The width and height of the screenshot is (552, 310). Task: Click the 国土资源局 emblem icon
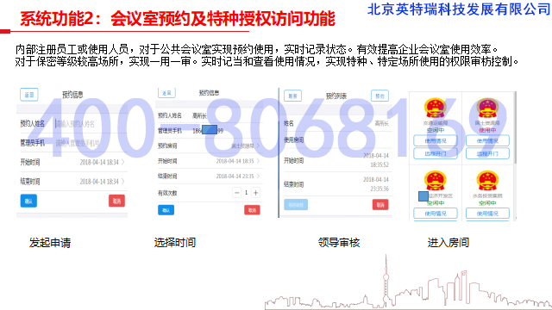(x=487, y=108)
